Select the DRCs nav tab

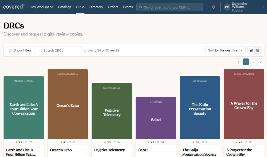tap(80, 7)
